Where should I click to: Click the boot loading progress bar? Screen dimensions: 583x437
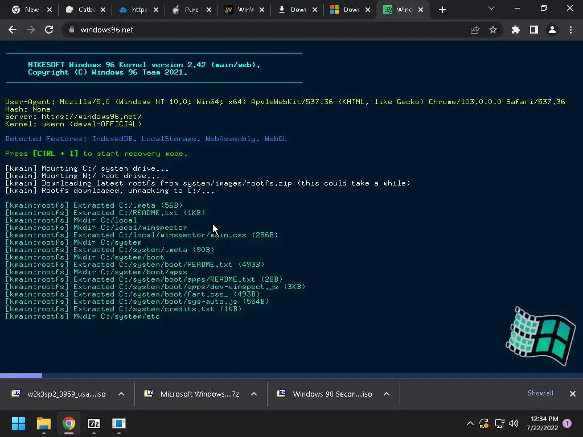tap(291, 376)
